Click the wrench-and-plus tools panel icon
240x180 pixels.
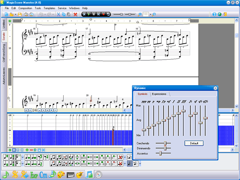point(24,174)
